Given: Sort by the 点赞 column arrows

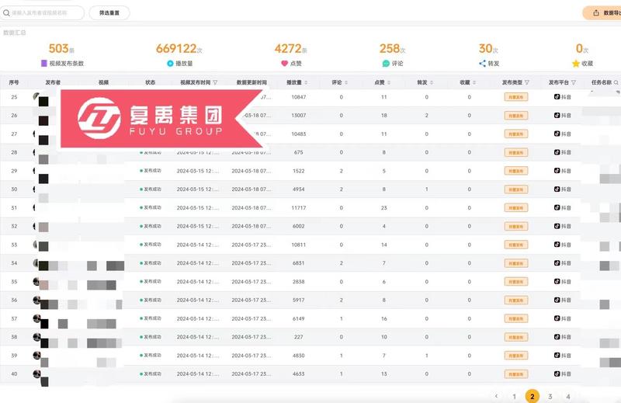Looking at the screenshot, I should pyautogui.click(x=389, y=82).
